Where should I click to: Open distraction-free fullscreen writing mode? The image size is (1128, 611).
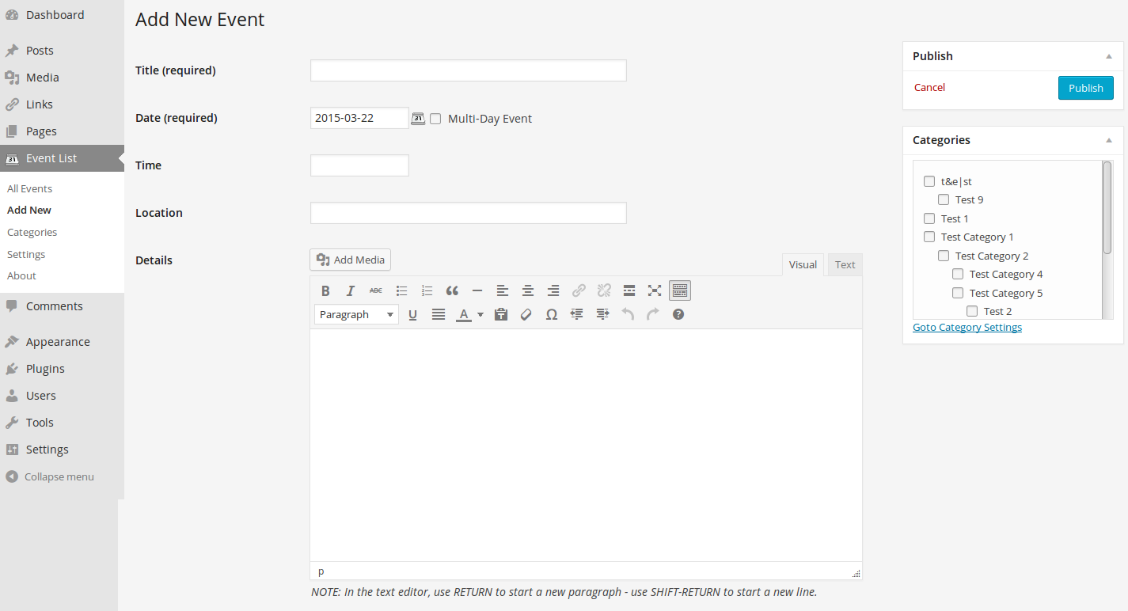655,290
